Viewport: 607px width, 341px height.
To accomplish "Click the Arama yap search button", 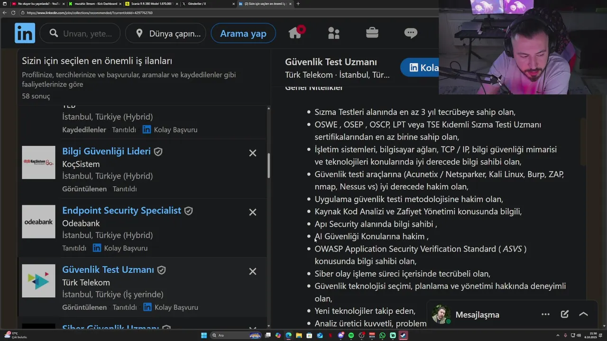I will click(243, 33).
